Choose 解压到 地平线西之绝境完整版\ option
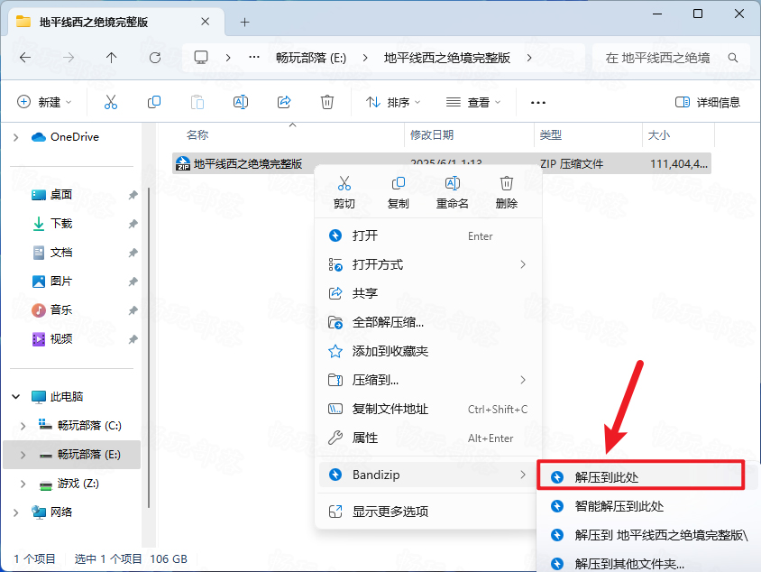This screenshot has height=572, width=761. pyautogui.click(x=647, y=535)
